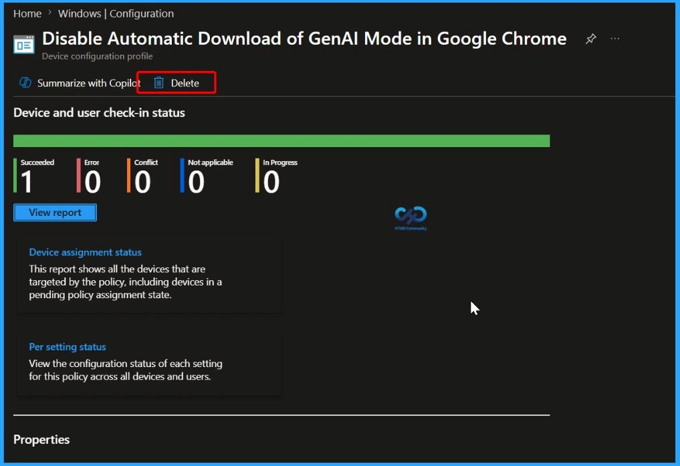Viewport: 680px width, 466px height.
Task: Click the profile title text
Action: point(304,39)
